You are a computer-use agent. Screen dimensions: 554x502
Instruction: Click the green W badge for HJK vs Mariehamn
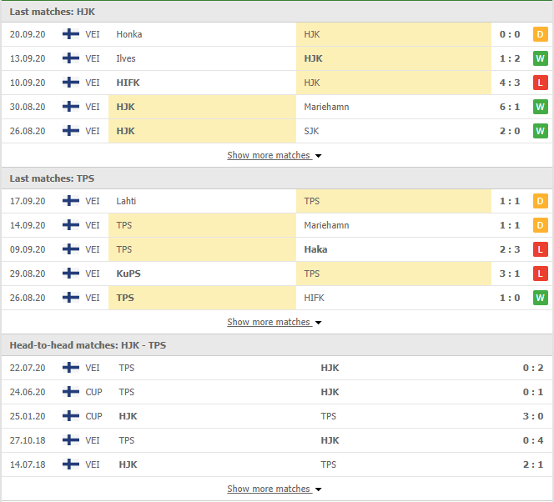pos(540,107)
